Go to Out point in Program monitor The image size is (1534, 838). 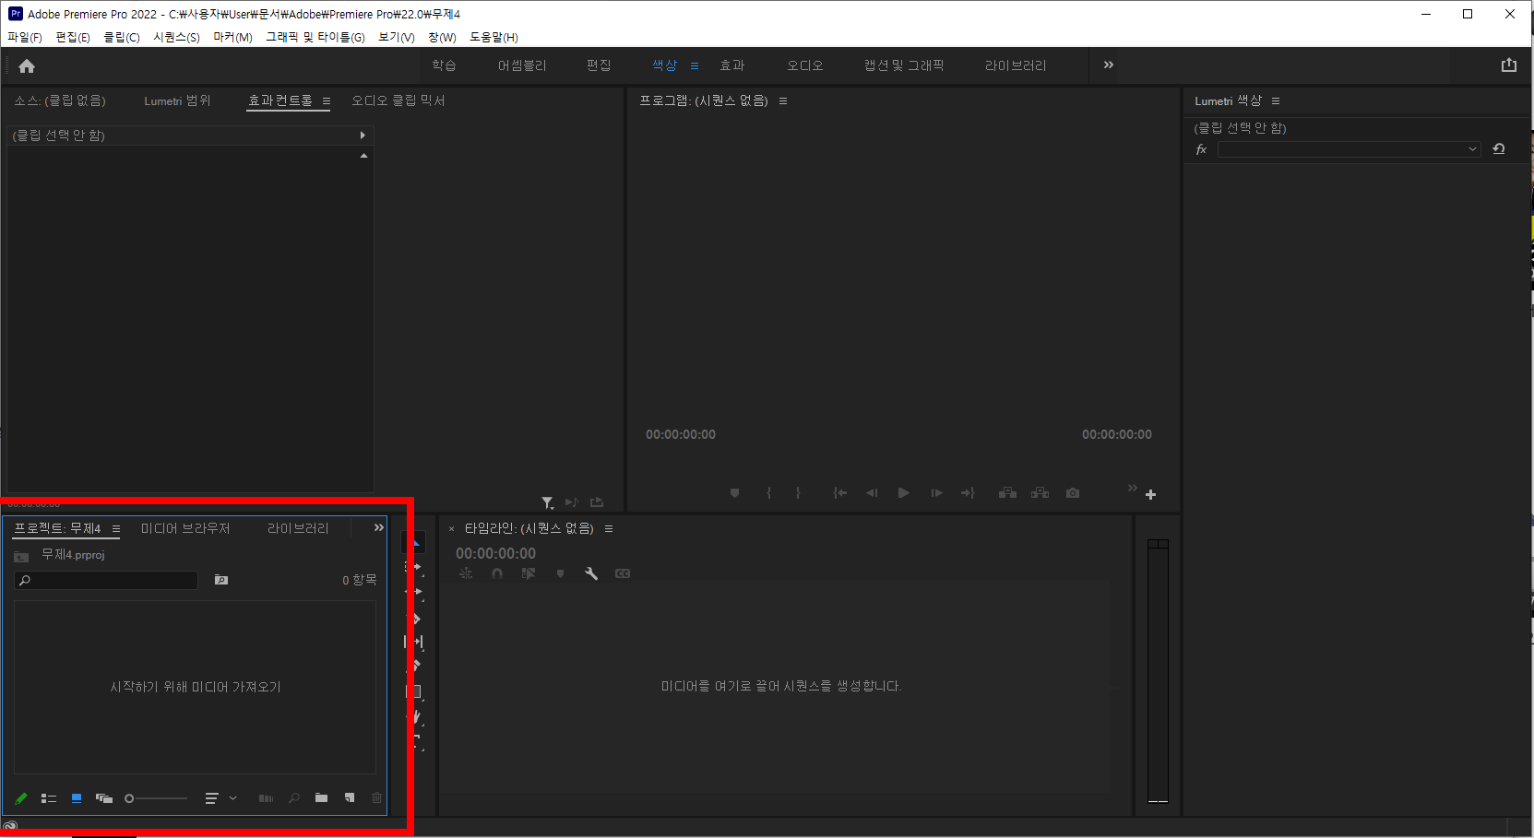point(968,493)
